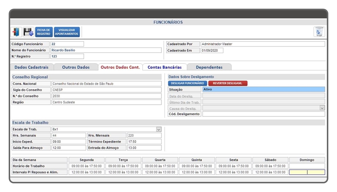The width and height of the screenshot is (337, 192).
Task: Click the Cód. Desligamento field
Action: click(x=264, y=114)
